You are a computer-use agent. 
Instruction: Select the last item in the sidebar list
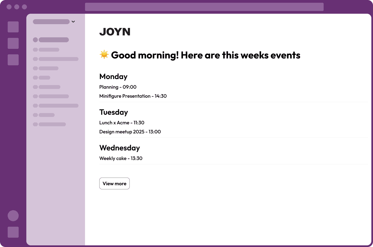point(52,124)
